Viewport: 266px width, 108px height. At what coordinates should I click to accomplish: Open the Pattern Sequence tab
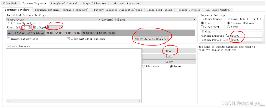[x=34, y=3]
